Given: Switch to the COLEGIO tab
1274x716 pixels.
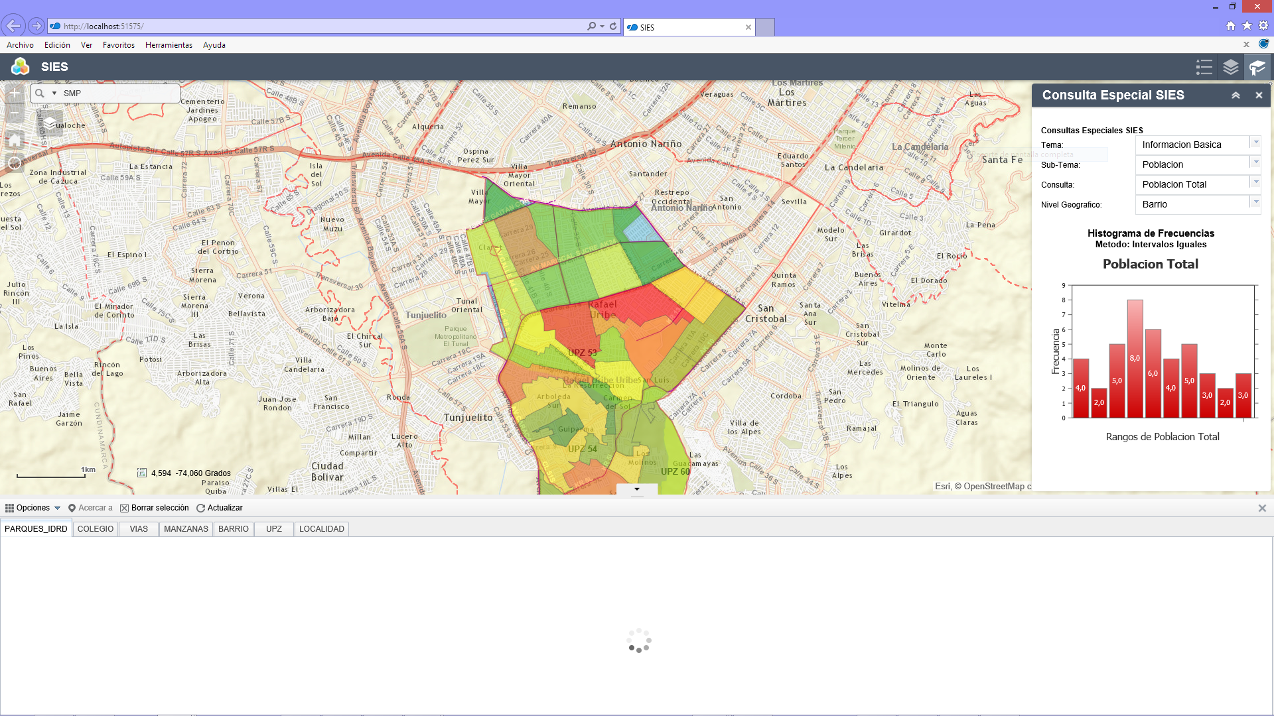Looking at the screenshot, I should point(96,529).
